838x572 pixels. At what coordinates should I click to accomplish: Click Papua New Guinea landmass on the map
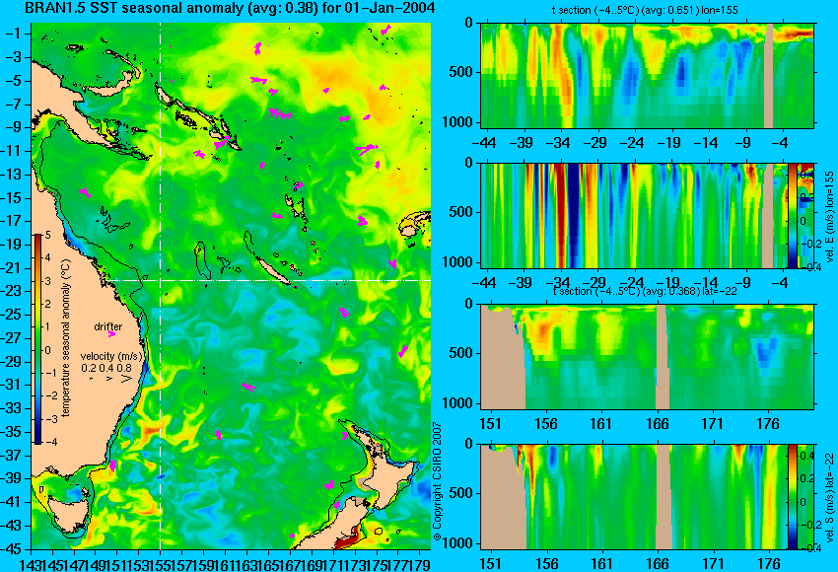pos(75,105)
